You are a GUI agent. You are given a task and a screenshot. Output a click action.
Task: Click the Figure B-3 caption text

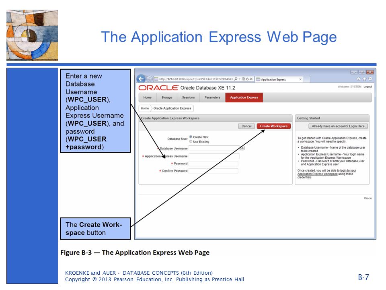tap(135, 253)
